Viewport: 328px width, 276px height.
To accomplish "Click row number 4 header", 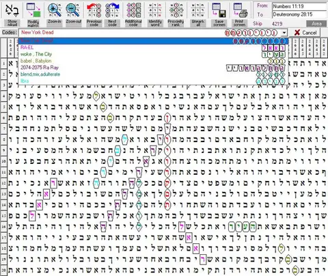I will click(x=3, y=96).
